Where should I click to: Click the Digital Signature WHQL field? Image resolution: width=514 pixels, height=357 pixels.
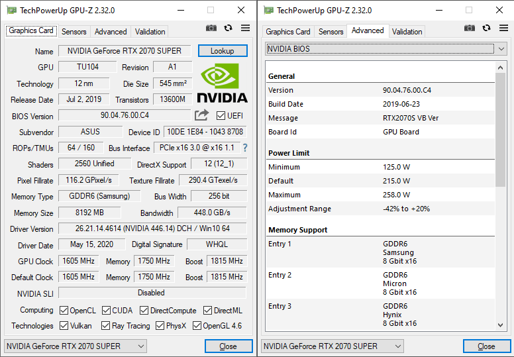click(x=217, y=244)
